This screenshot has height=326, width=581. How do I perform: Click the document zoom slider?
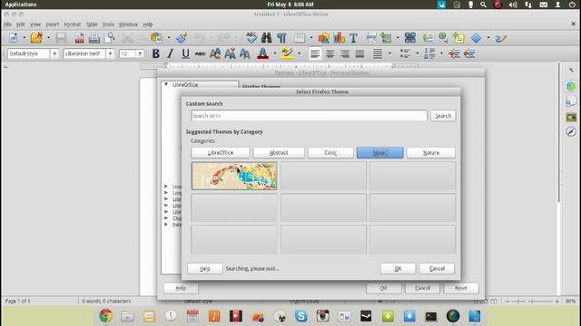pyautogui.click(x=532, y=302)
